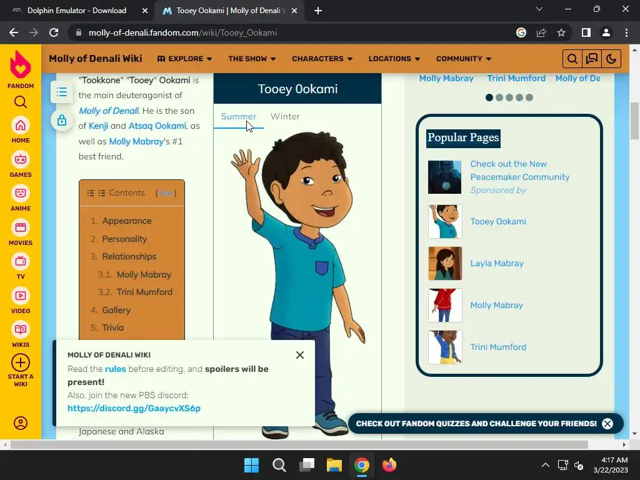Open Fandom sidebar search icon
Image resolution: width=640 pixels, height=480 pixels.
[x=21, y=102]
